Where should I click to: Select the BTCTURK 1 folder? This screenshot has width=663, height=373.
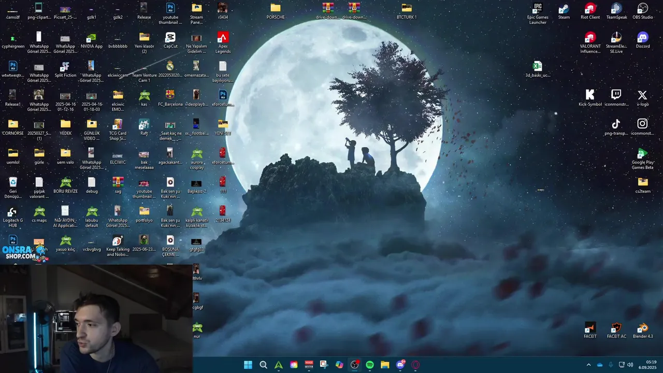tap(407, 11)
